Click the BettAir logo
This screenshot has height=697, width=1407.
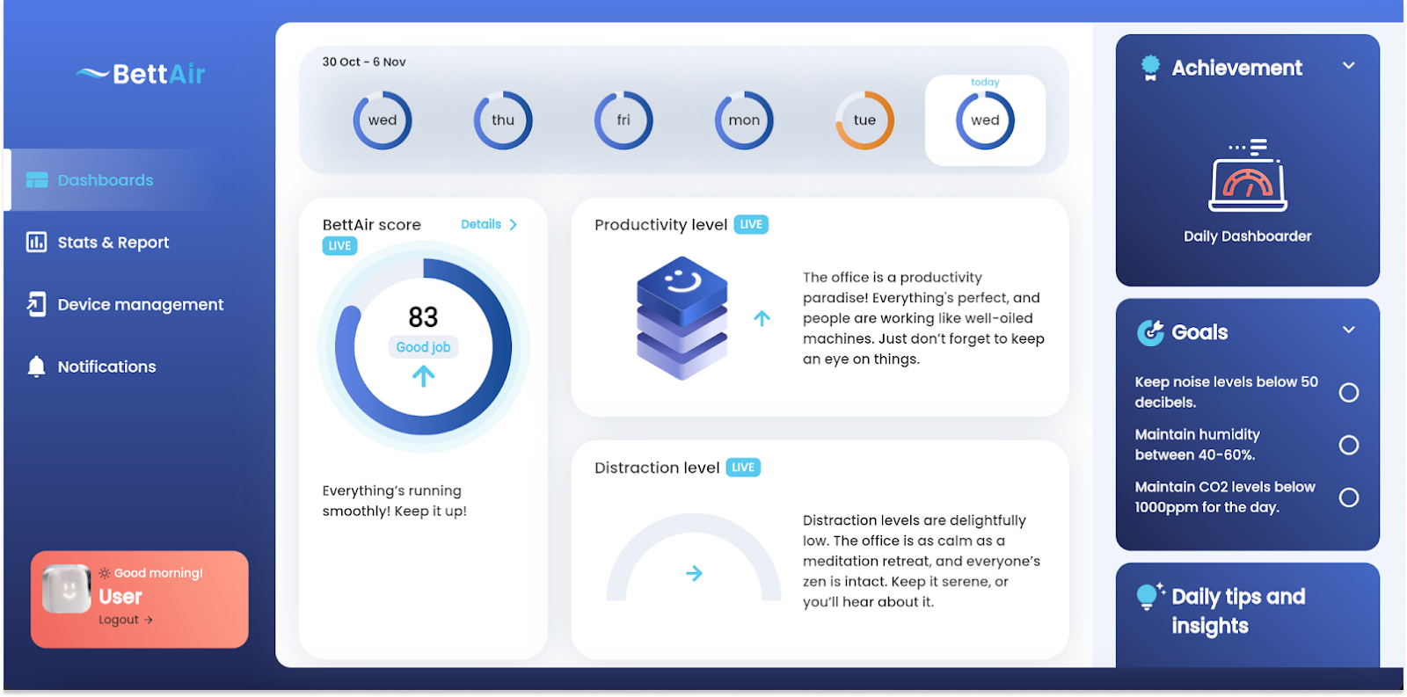141,74
